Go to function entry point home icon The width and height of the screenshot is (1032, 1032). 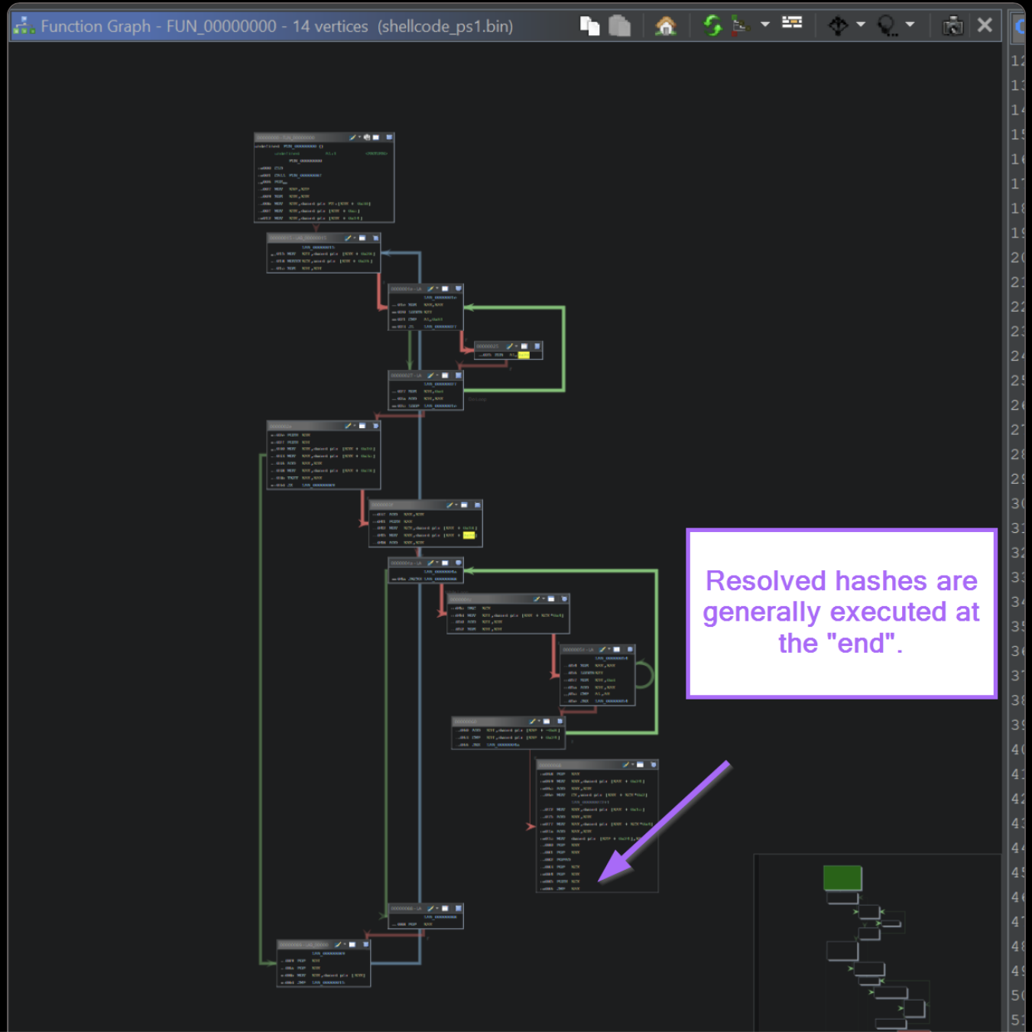666,26
